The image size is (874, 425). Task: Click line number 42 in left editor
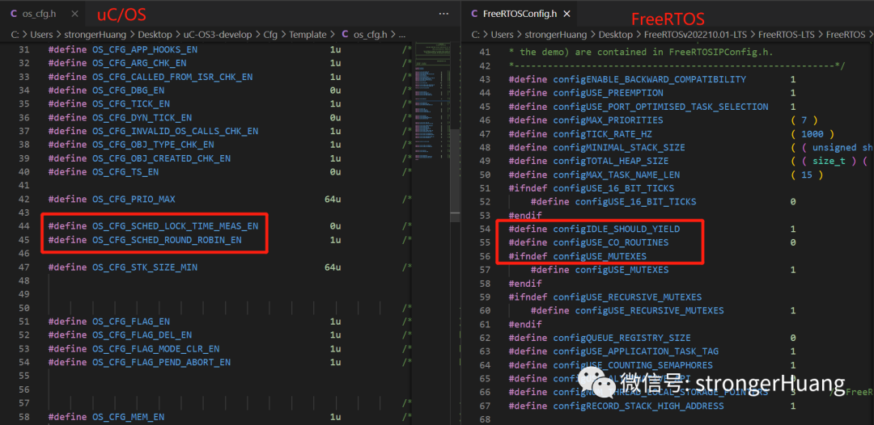pos(24,199)
